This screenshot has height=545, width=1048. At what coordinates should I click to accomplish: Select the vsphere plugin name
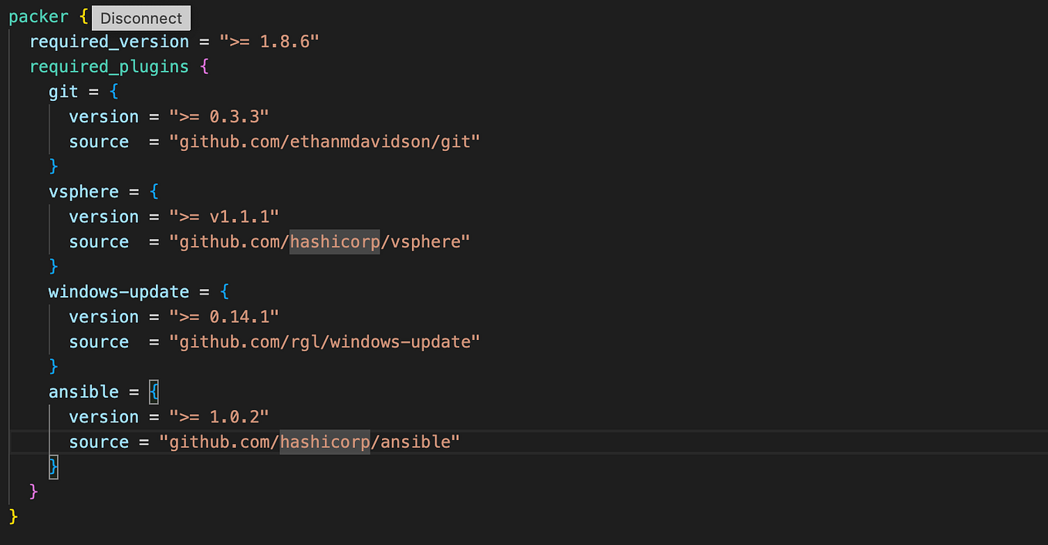click(83, 191)
